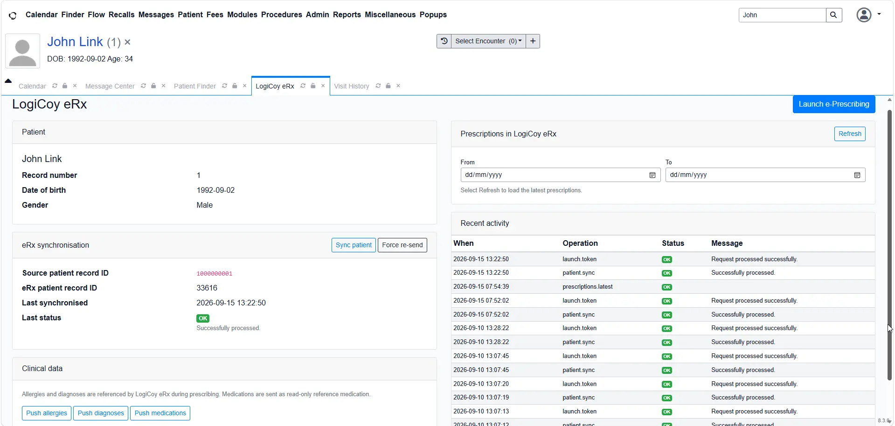This screenshot has width=895, height=426.
Task: Open the From date calendar picker
Action: click(x=652, y=175)
